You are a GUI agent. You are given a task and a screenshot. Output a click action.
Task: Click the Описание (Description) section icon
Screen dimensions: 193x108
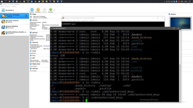31,69
